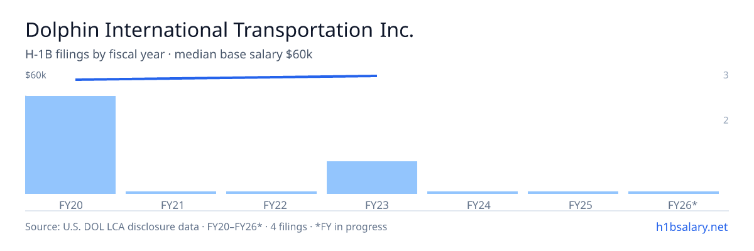Click the $60k salary axis label

click(36, 75)
